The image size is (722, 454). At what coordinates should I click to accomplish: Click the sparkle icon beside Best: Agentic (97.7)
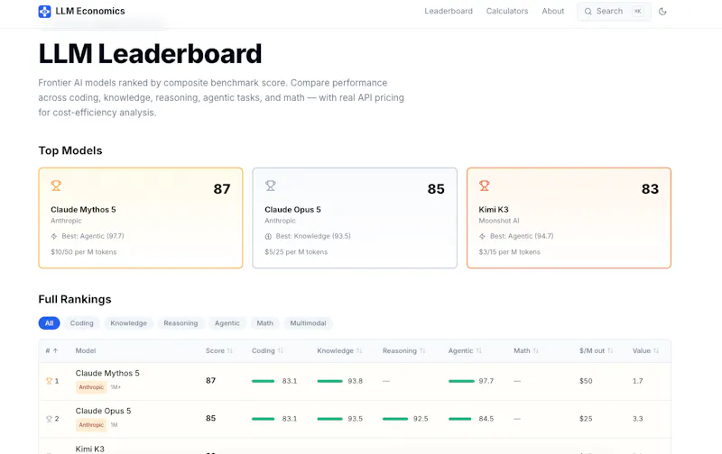click(54, 236)
